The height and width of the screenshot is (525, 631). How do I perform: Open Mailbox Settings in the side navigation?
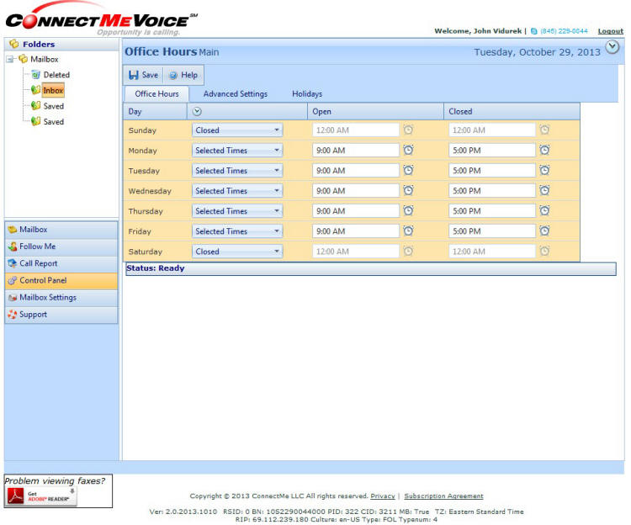[x=61, y=297]
